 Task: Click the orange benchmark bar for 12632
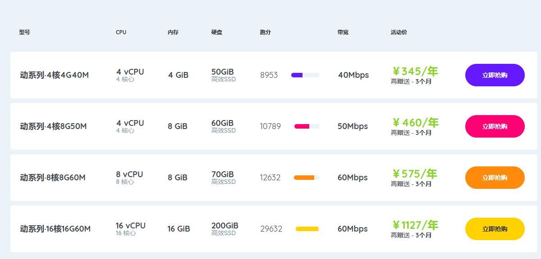pos(307,178)
